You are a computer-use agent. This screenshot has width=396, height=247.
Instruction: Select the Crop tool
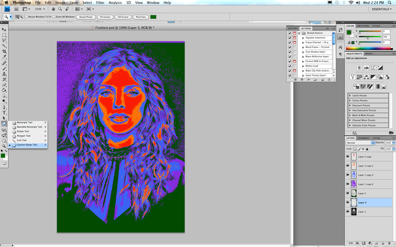(4, 51)
